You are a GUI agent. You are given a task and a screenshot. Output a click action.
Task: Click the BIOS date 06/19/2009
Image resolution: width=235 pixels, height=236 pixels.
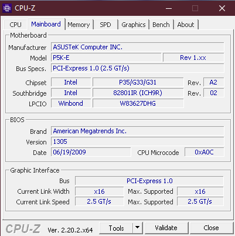91,152
